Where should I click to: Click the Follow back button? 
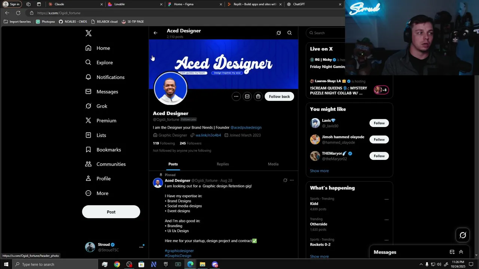[x=279, y=96]
